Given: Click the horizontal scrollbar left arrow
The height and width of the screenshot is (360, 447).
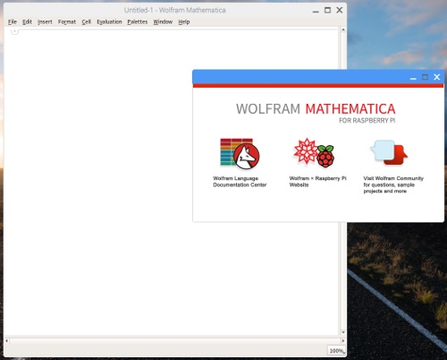Looking at the screenshot, I should [x=6, y=340].
